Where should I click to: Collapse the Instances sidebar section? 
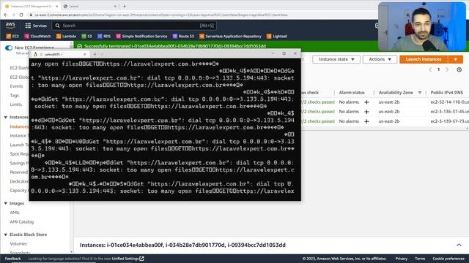click(x=6, y=117)
